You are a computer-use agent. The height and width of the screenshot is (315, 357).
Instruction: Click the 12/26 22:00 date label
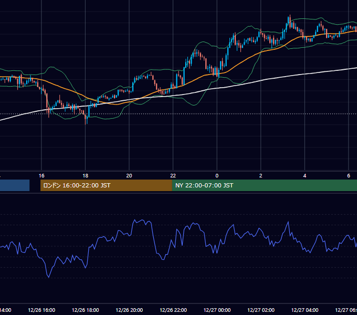pyautogui.click(x=173, y=310)
